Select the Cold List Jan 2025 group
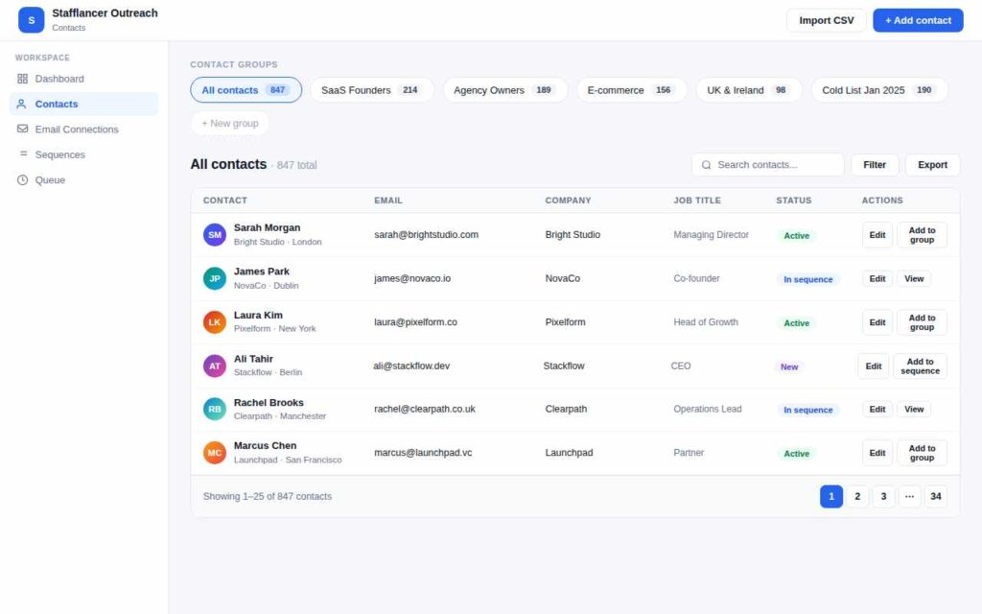The height and width of the screenshot is (614, 982). (x=879, y=89)
